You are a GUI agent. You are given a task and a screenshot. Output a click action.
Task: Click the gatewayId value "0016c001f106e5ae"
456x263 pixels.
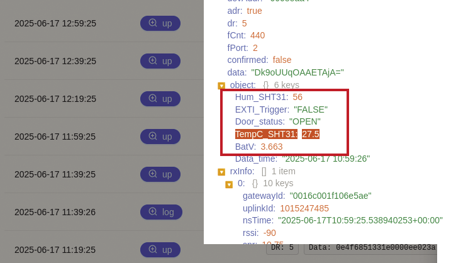click(331, 196)
